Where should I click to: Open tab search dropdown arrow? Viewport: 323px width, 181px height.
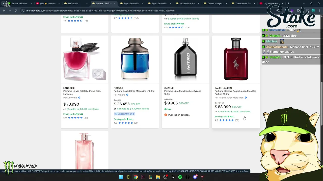(x=3, y=4)
